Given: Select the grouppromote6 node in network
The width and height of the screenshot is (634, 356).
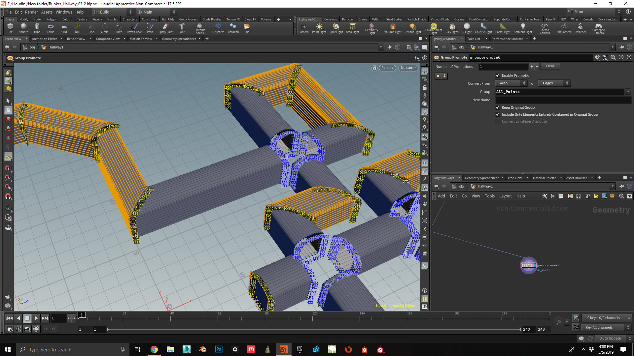Looking at the screenshot, I should [528, 265].
